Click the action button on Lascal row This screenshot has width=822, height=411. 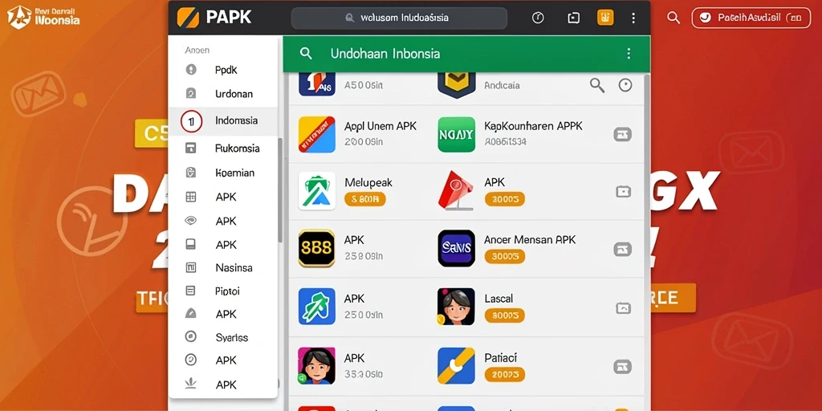(623, 307)
